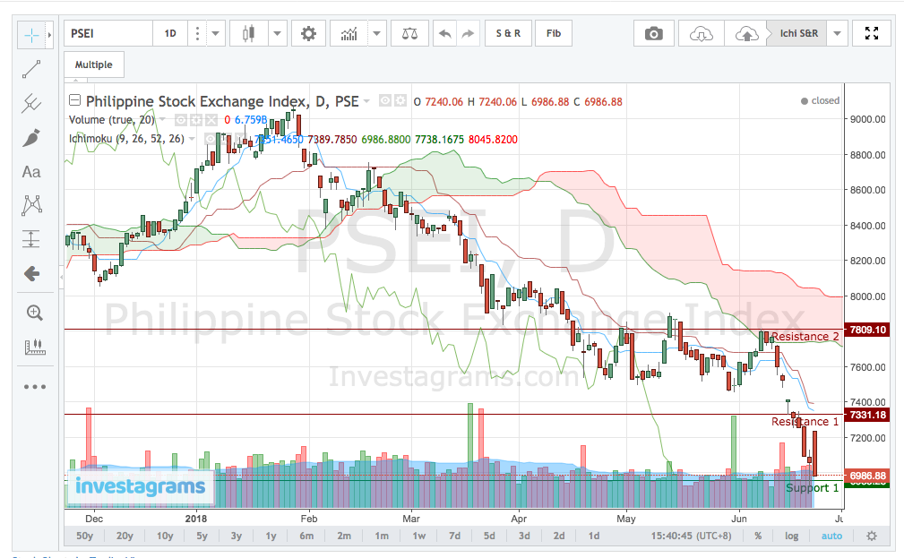904x558 pixels.
Task: Hide the Volume indicator via its eye toggle
Action: [181, 119]
